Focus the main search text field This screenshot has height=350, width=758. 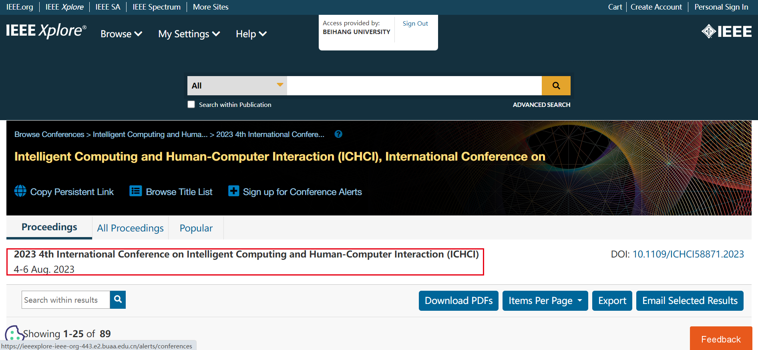click(x=414, y=86)
